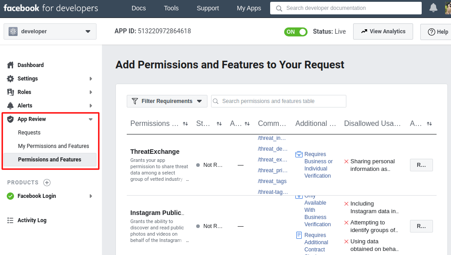The height and width of the screenshot is (255, 451).
Task: Click the R… button in ThreatExchange row
Action: coord(421,165)
